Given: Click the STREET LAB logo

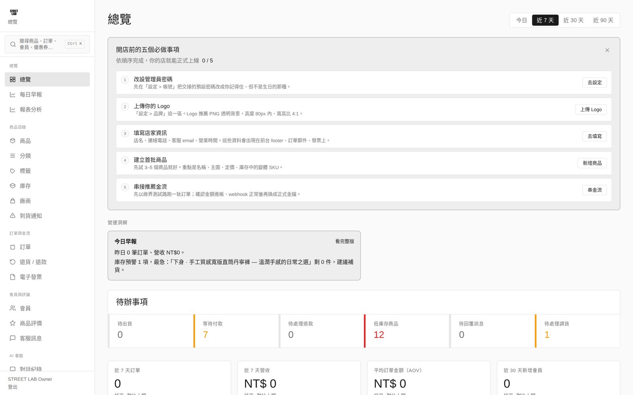Looking at the screenshot, I should (14, 12).
